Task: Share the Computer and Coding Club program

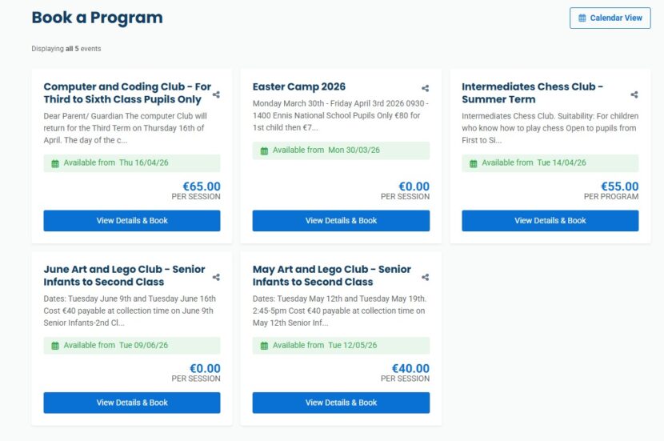Action: [216, 94]
